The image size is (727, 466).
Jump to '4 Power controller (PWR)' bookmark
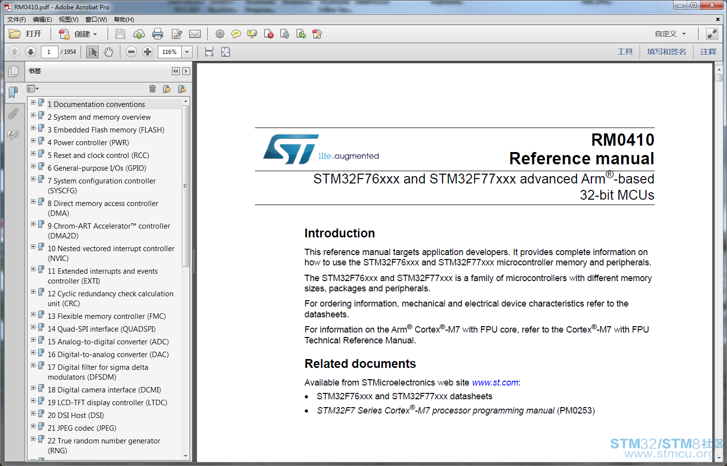(x=88, y=143)
